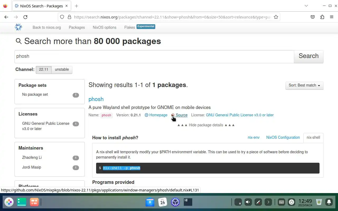
Task: Click the Experimental badge
Action: click(x=146, y=26)
